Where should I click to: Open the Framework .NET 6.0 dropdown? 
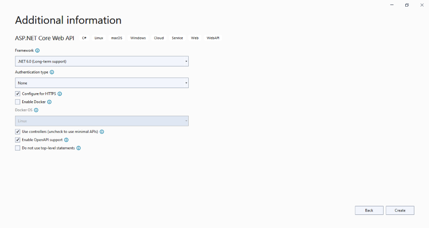coord(102,61)
